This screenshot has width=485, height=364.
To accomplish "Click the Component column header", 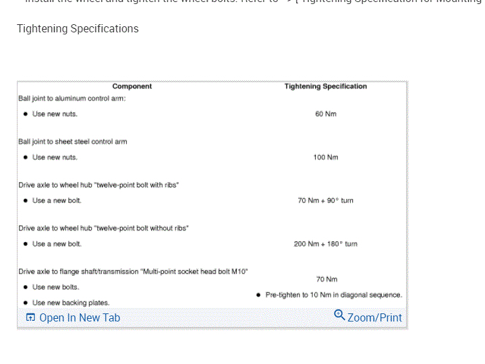I will point(132,86).
